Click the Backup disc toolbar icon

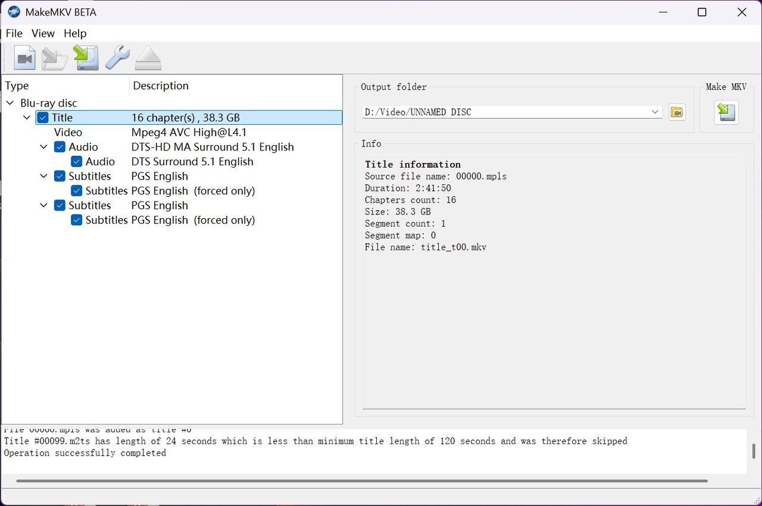[x=55, y=58]
